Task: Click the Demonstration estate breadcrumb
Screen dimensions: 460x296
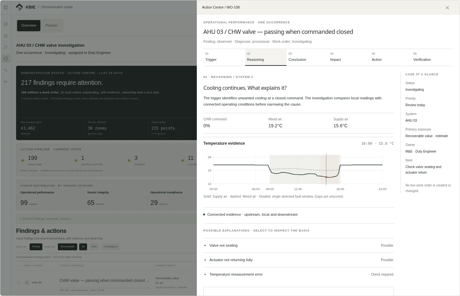Action: (57, 7)
